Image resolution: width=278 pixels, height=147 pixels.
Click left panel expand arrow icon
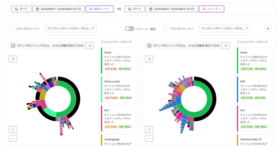(x=89, y=46)
